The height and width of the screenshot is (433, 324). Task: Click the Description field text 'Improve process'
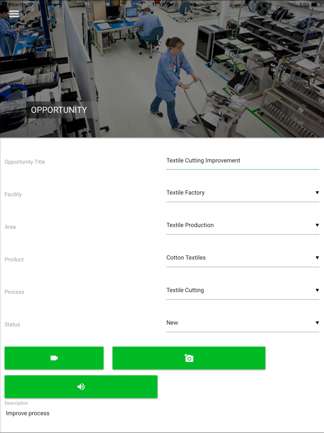28,414
